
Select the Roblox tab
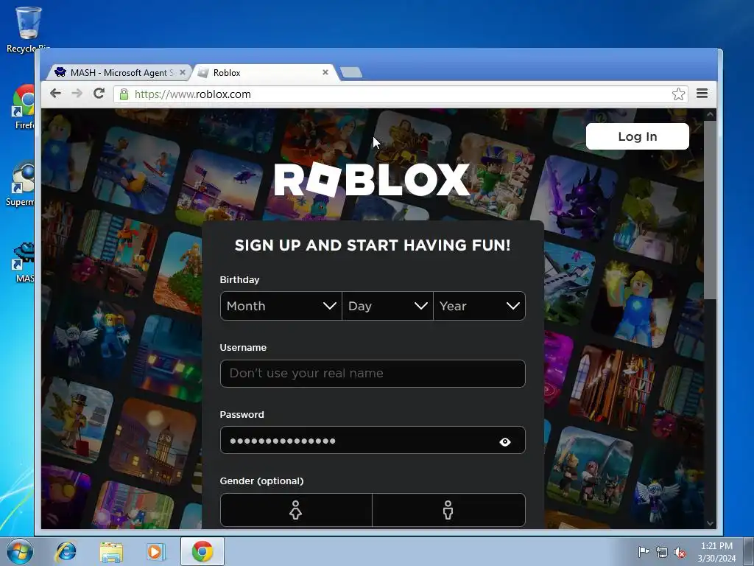point(264,73)
